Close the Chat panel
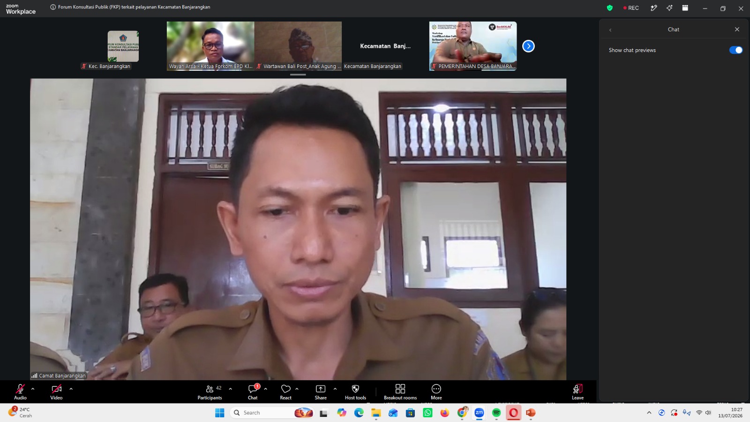The width and height of the screenshot is (750, 422). click(x=737, y=29)
